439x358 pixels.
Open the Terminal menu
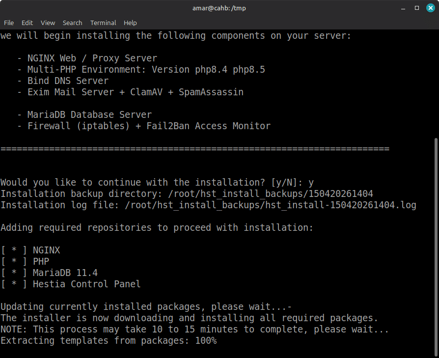[x=103, y=23]
